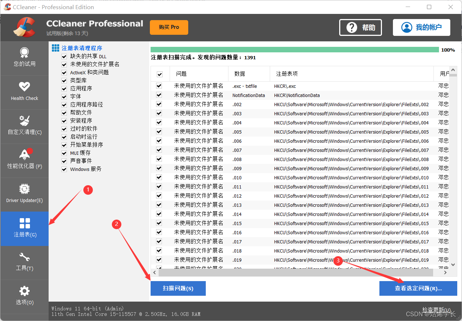Click 查看选定问题(R) review button
The image size is (462, 321).
[418, 288]
